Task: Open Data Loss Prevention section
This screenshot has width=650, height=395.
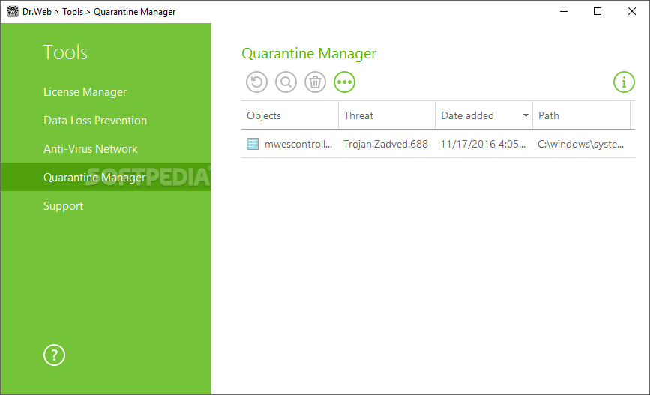Action: click(x=95, y=121)
